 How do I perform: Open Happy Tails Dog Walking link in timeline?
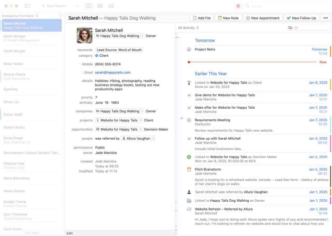[229, 200]
